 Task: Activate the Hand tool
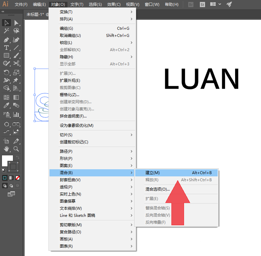[x=6, y=149]
